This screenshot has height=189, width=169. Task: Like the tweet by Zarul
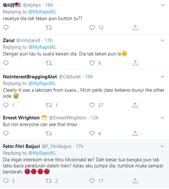tap(92, 63)
